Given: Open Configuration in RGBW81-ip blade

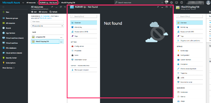Looking at the screenshot, I should [x=84, y=46].
